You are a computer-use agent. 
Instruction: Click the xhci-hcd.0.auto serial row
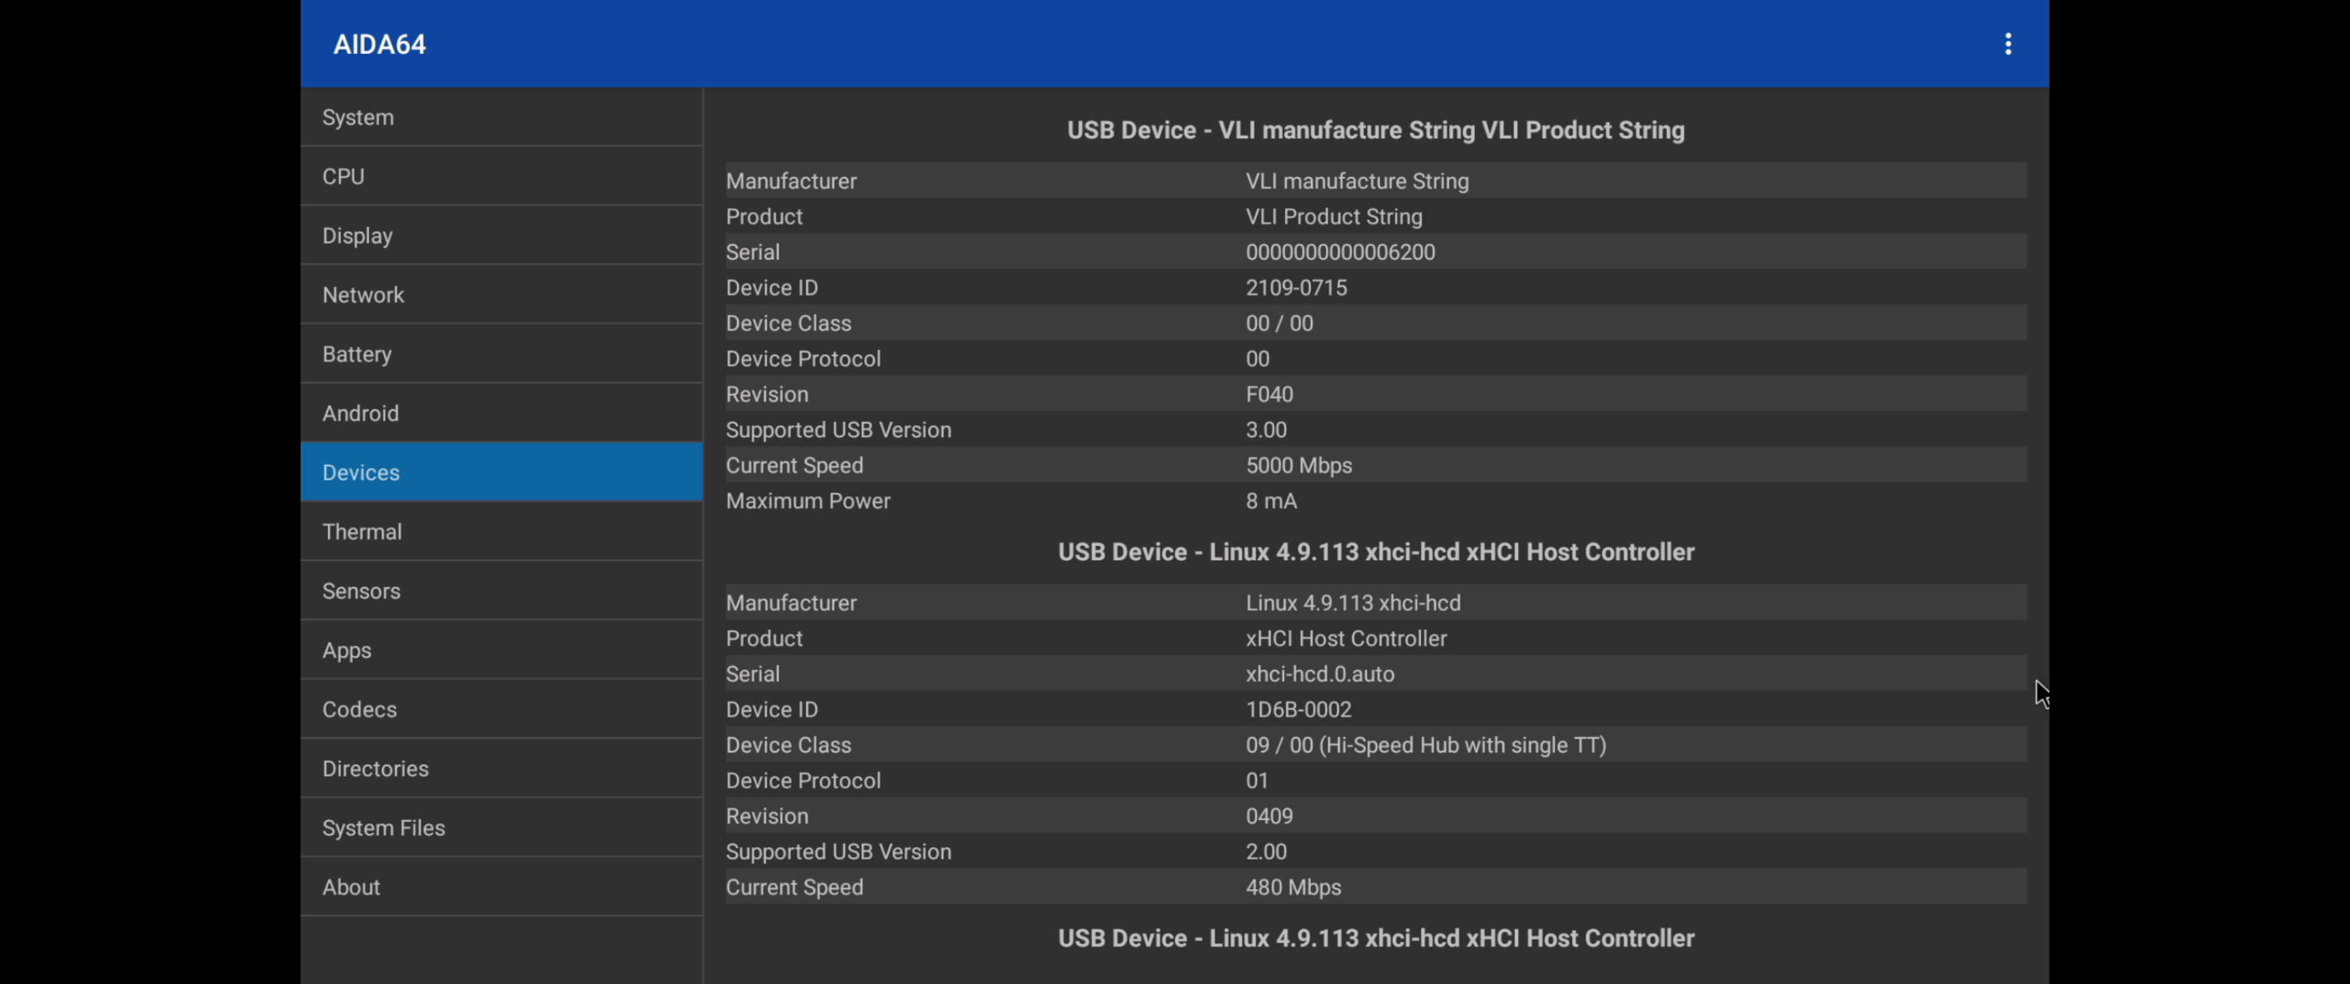click(1319, 674)
